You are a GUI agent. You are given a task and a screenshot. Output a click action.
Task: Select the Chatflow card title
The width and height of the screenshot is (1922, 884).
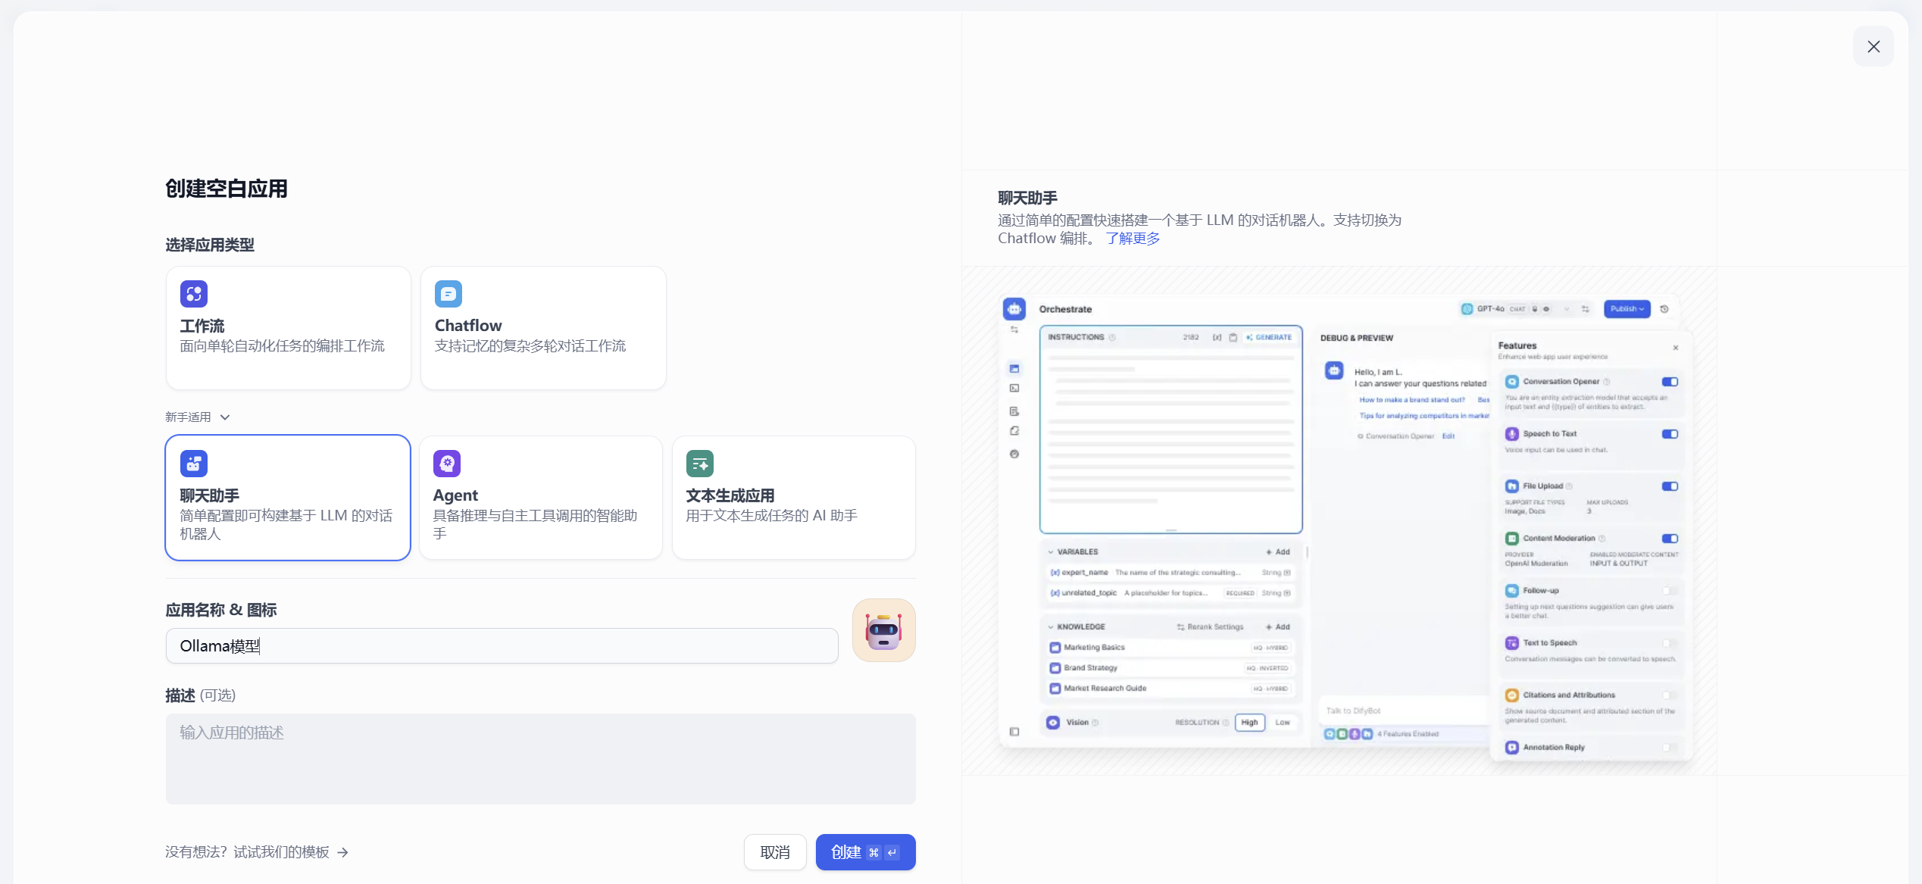(468, 326)
